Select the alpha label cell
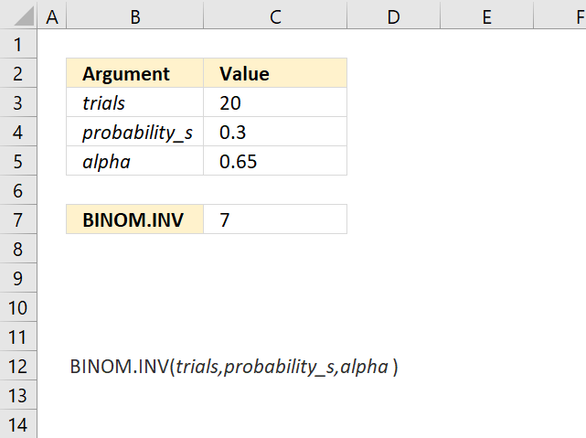 click(134, 162)
